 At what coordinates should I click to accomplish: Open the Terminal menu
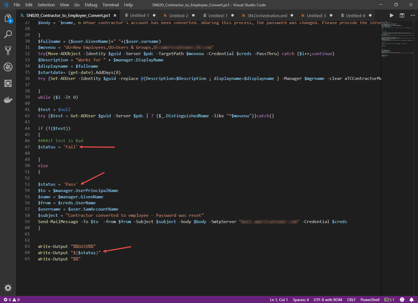(x=110, y=5)
